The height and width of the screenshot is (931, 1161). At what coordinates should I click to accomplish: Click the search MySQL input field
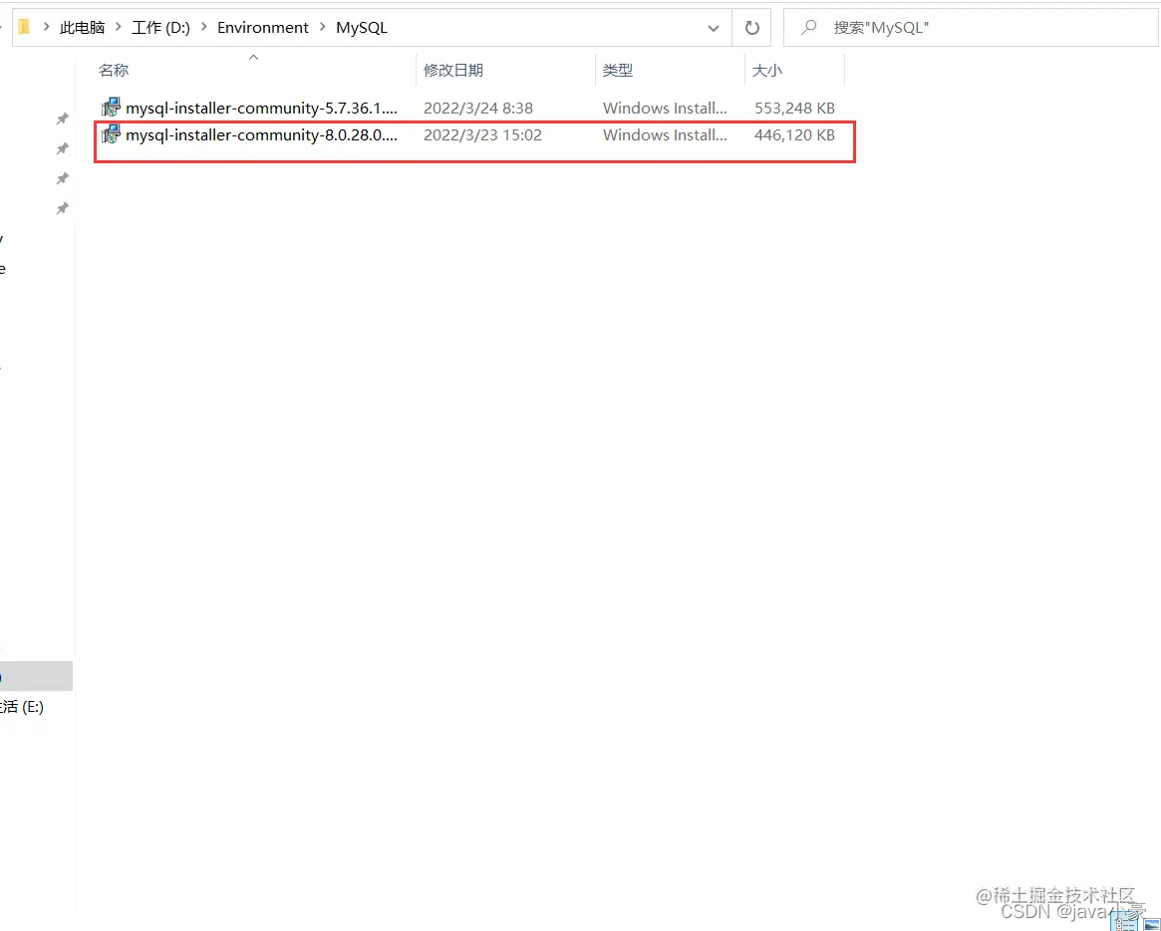pyautogui.click(x=971, y=28)
